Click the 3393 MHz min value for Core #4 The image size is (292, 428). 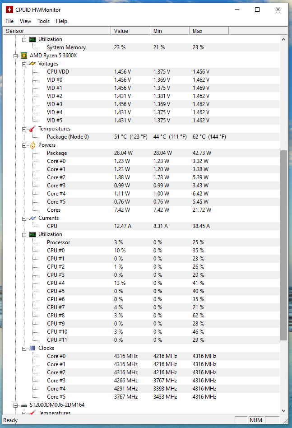[165, 389]
